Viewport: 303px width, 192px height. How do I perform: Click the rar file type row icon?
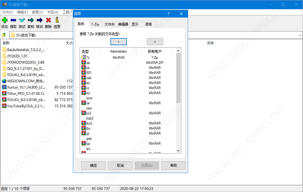[84, 67]
